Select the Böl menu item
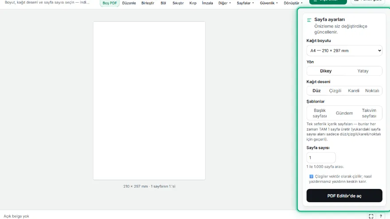This screenshot has height=219, width=390. click(x=163, y=3)
